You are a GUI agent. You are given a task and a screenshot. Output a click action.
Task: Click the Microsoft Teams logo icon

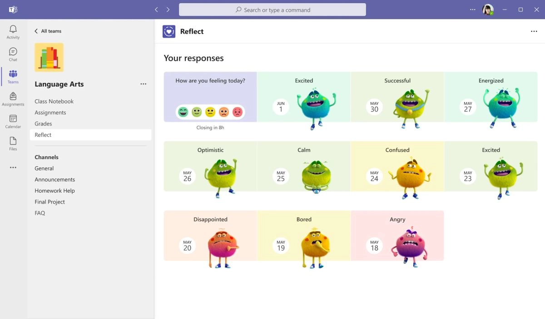point(13,10)
